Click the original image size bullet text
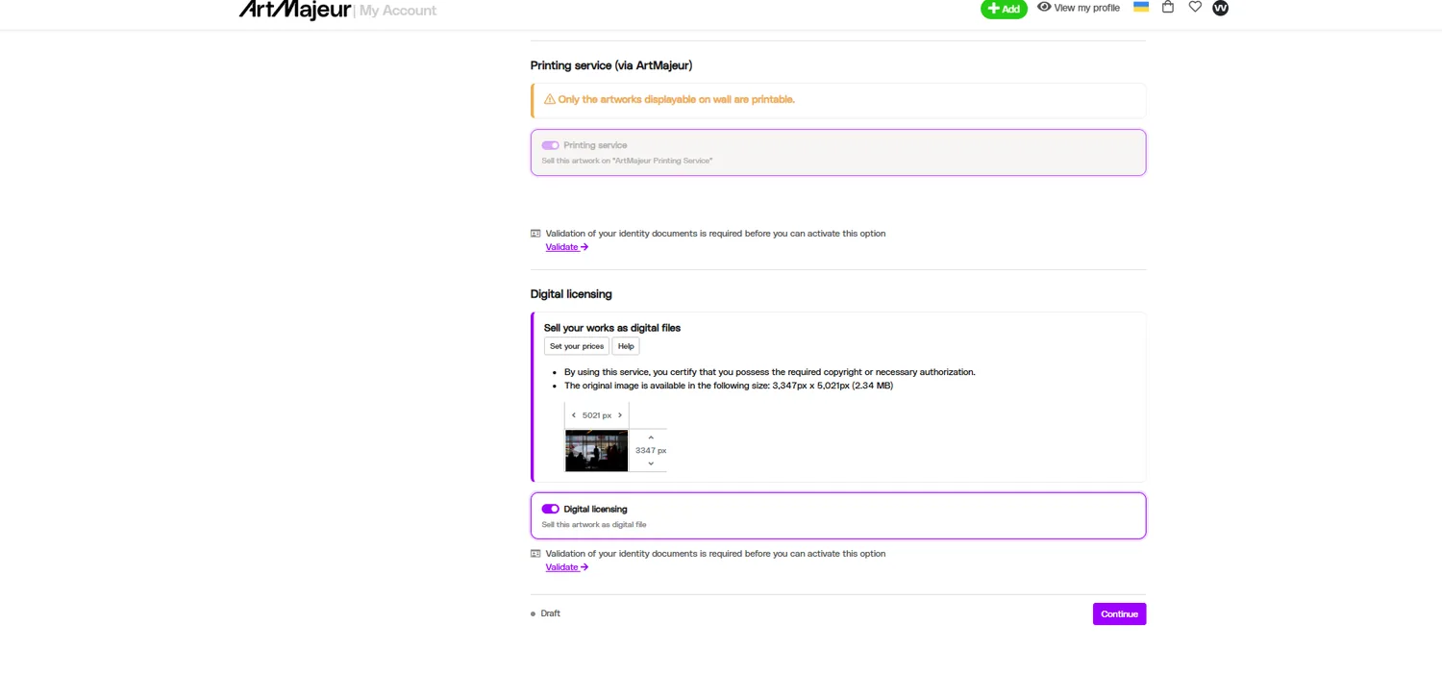The height and width of the screenshot is (700, 1442). (729, 386)
